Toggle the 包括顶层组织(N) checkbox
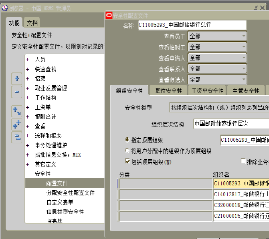Image resolution: width=269 pixels, height=239 pixels. coord(127,161)
